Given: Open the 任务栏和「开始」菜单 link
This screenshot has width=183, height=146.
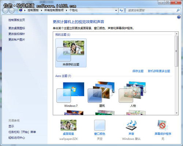Looking at the screenshot, I should click(22, 132).
